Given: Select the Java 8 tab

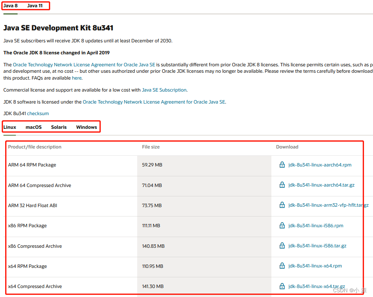Looking at the screenshot, I should click(10, 6).
